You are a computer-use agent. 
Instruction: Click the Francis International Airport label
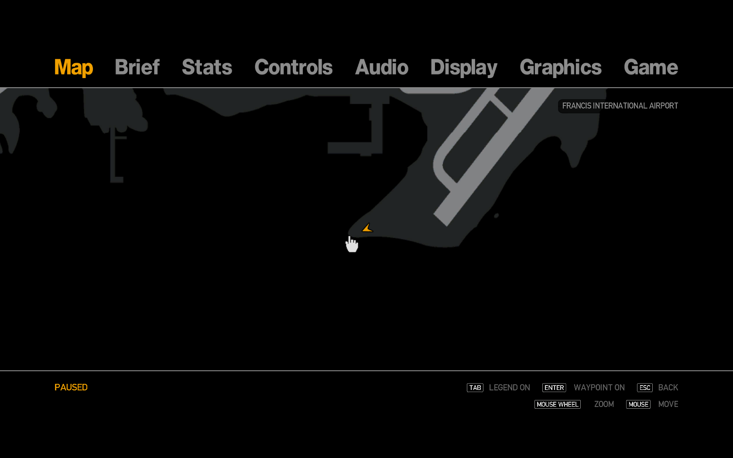[620, 106]
